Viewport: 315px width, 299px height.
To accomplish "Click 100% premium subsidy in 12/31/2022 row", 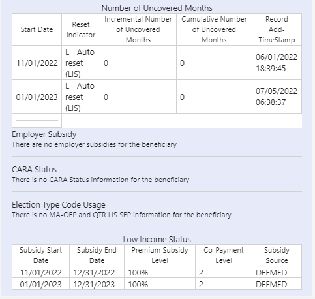I will point(138,273).
